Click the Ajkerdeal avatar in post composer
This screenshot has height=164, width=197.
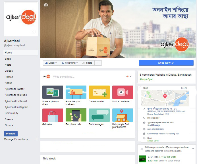(x=47, y=76)
